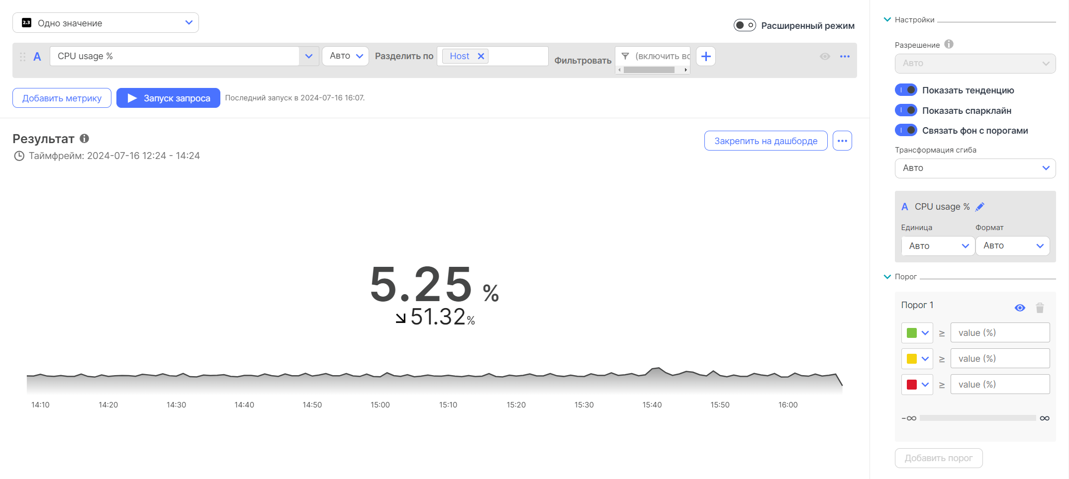
Task: Turn off Показать тенденцию switch
Action: click(x=906, y=90)
